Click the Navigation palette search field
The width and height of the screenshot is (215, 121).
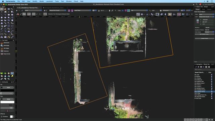(204, 70)
